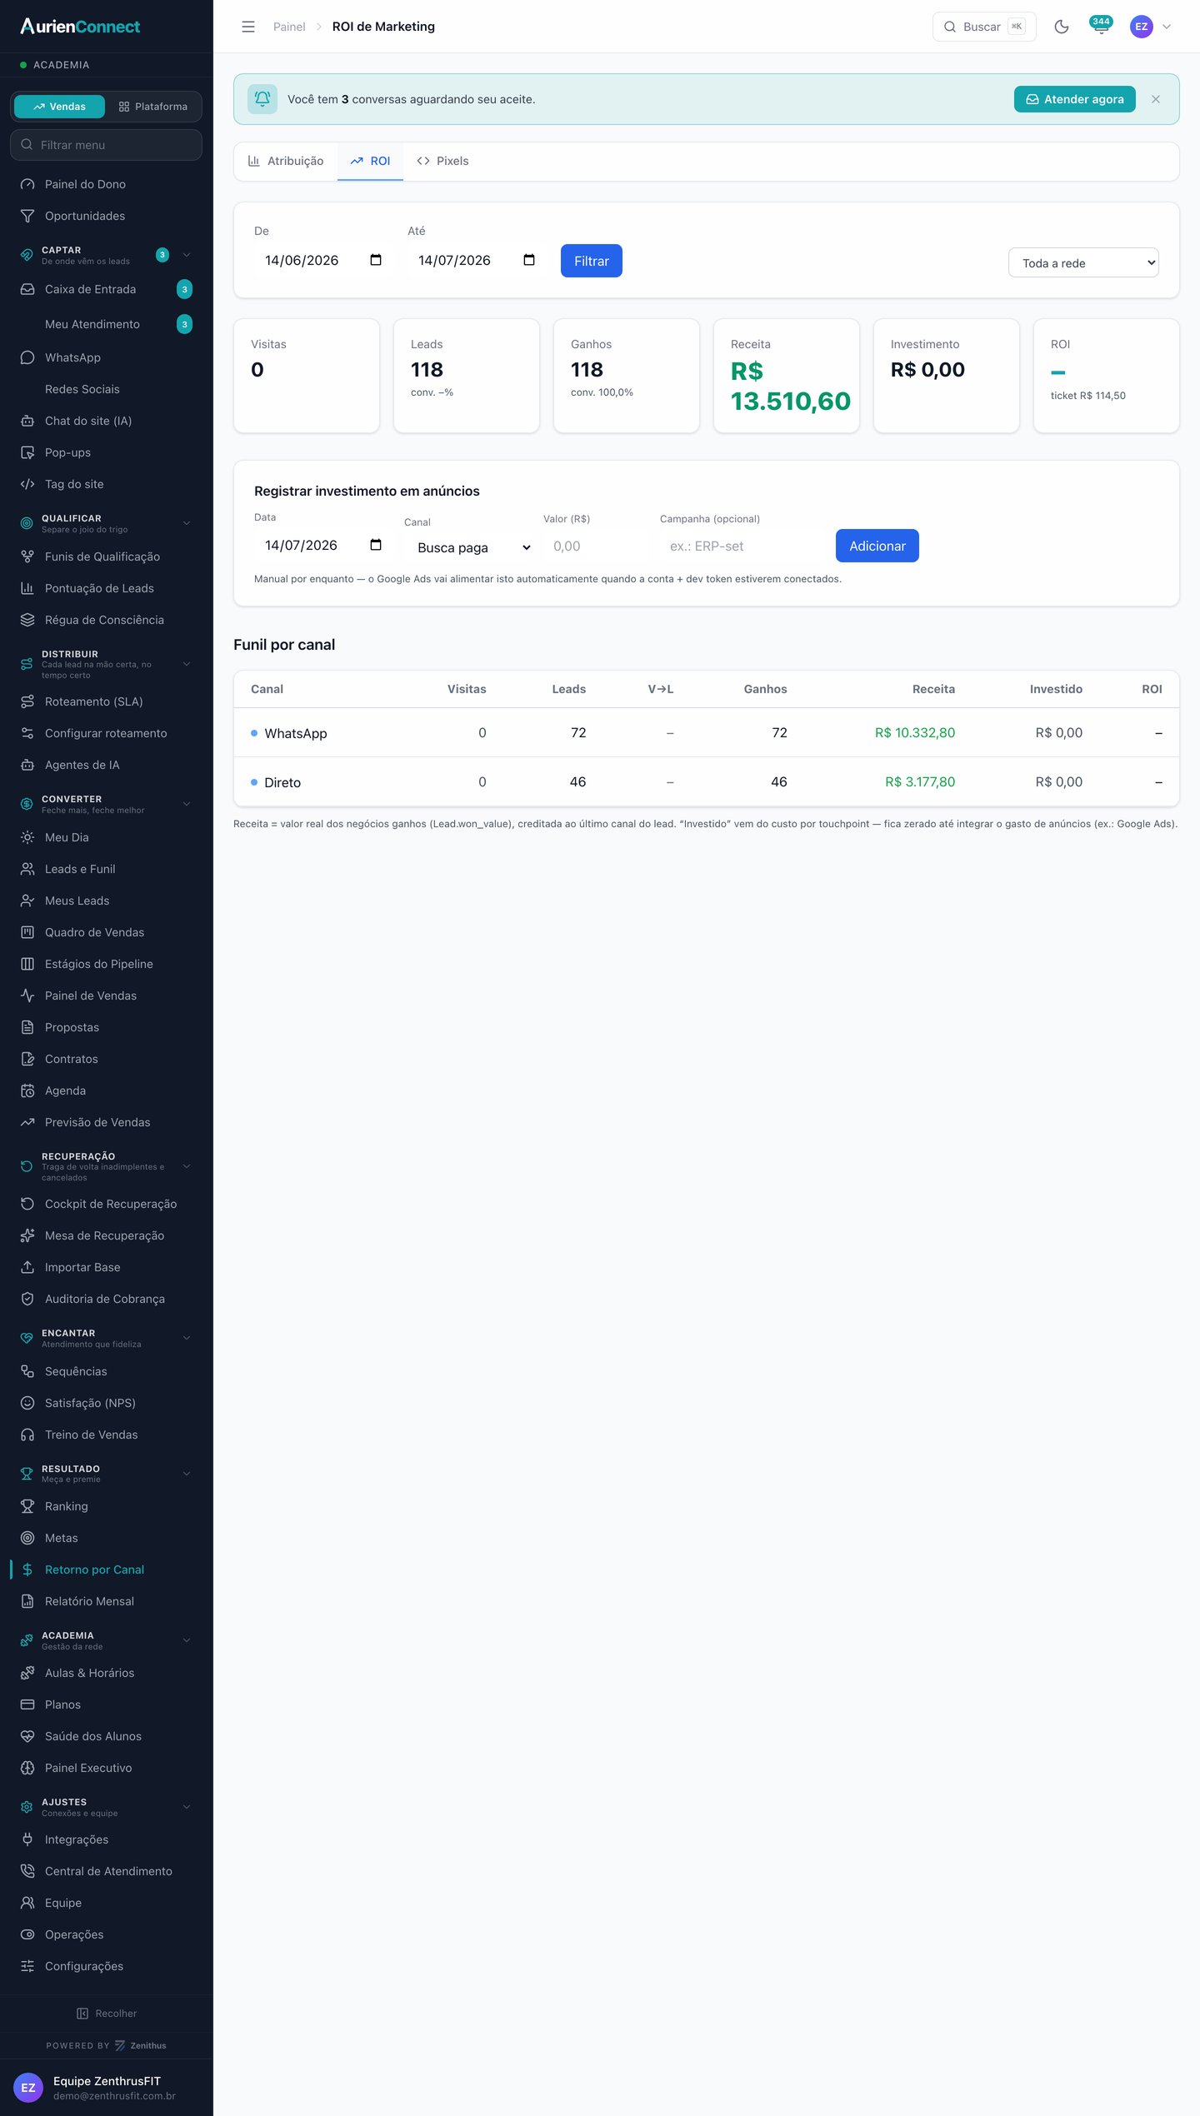The height and width of the screenshot is (2116, 1200).
Task: Click the Filtrar menu search field
Action: 106,145
